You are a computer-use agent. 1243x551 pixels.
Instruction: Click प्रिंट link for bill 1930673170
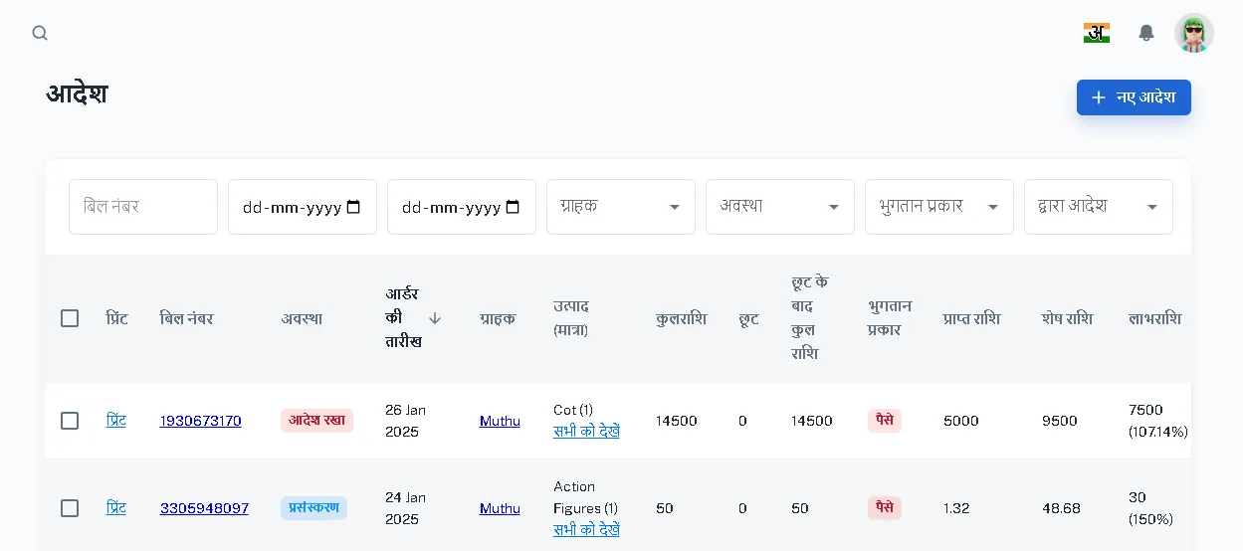pos(116,421)
